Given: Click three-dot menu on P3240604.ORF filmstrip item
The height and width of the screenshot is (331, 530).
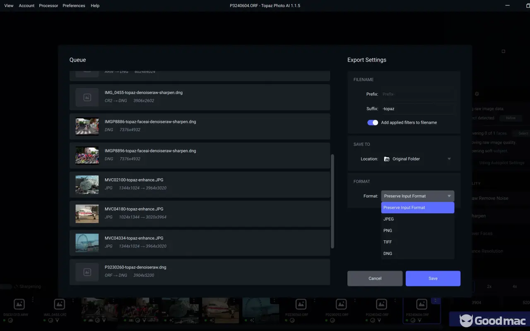Looking at the screenshot, I should (435, 300).
